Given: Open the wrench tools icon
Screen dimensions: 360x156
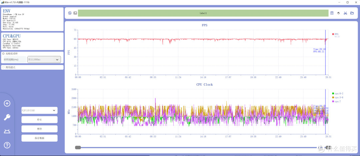Looking at the screenshot, I should (7, 117).
